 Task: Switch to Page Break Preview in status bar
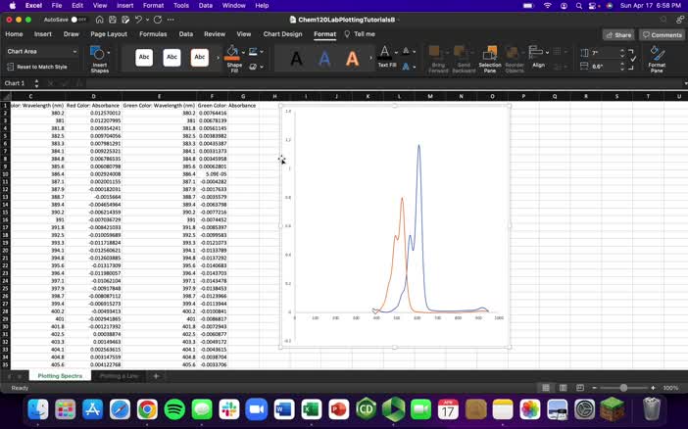pos(580,388)
